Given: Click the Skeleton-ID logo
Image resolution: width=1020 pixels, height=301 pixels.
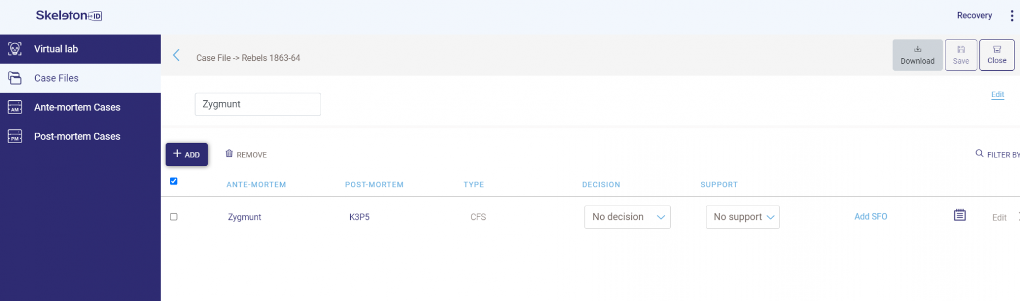Looking at the screenshot, I should pos(69,16).
